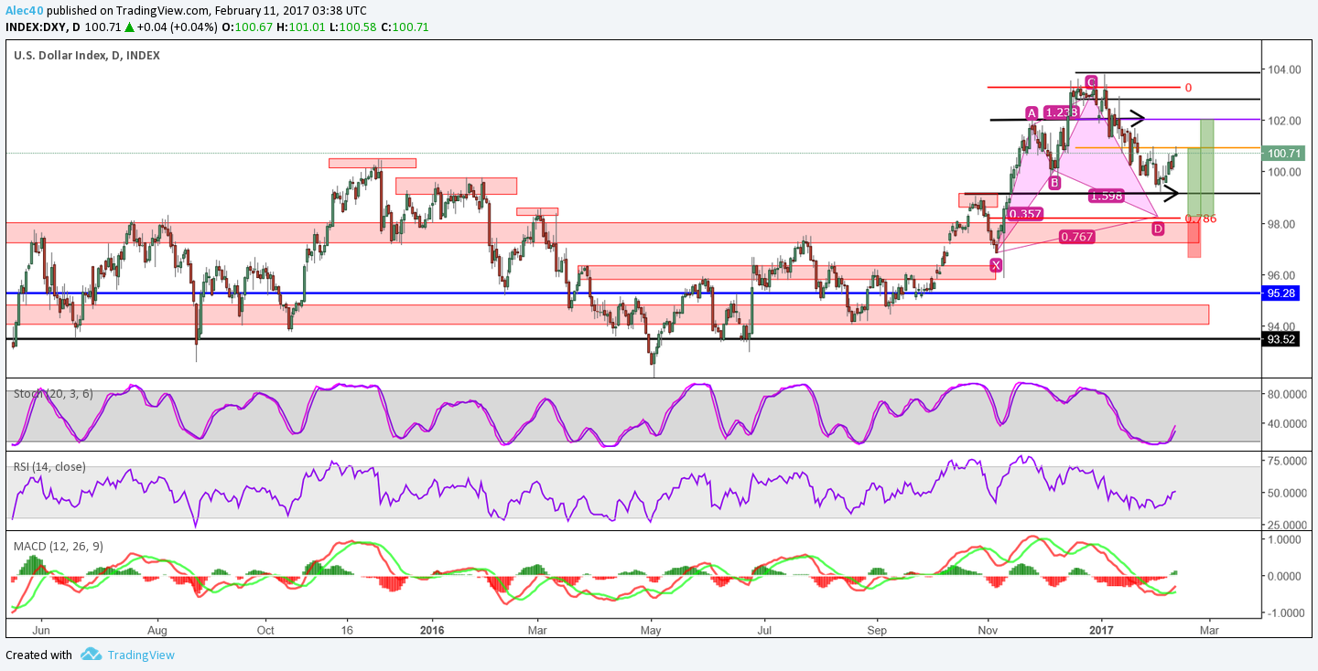This screenshot has height=671, width=1318.
Task: Select pattern point X marker
Action: [x=996, y=265]
